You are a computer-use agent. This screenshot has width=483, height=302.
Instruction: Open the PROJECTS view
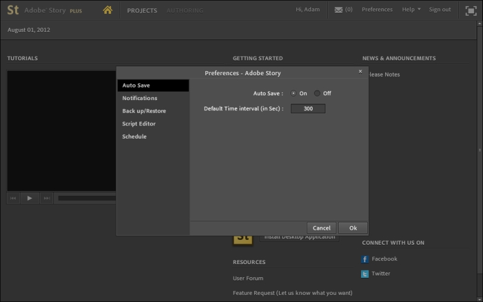point(142,10)
